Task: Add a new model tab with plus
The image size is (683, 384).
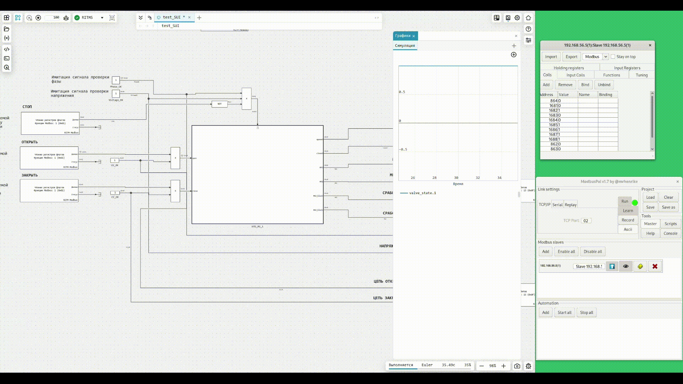Action: pyautogui.click(x=199, y=17)
